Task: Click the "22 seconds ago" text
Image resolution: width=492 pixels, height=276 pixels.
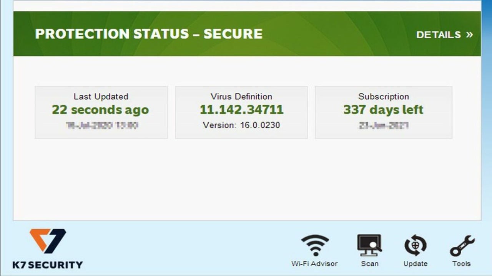Action: click(100, 110)
